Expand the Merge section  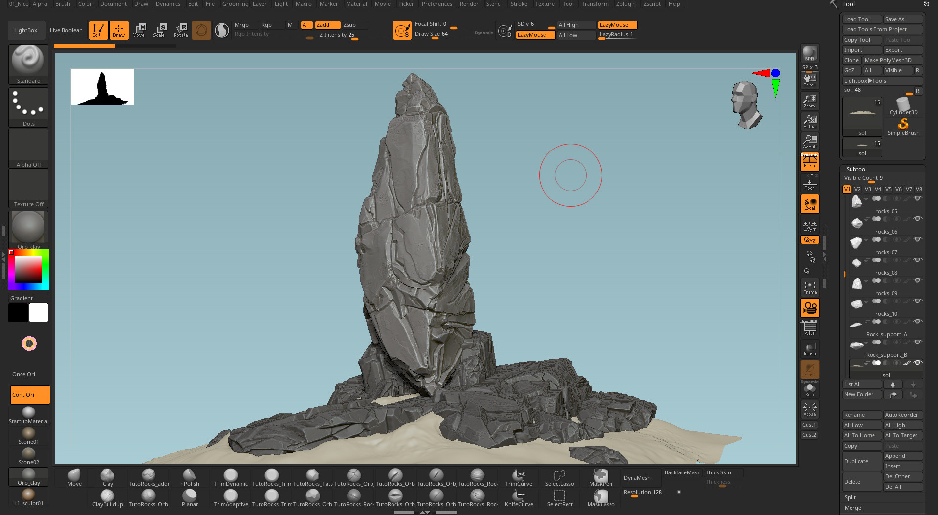(x=853, y=508)
